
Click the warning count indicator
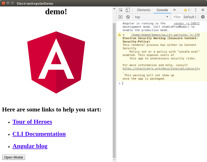[187, 10]
